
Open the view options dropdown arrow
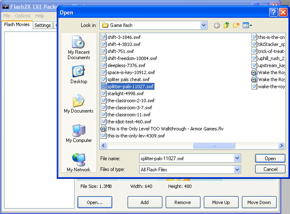click(x=251, y=26)
